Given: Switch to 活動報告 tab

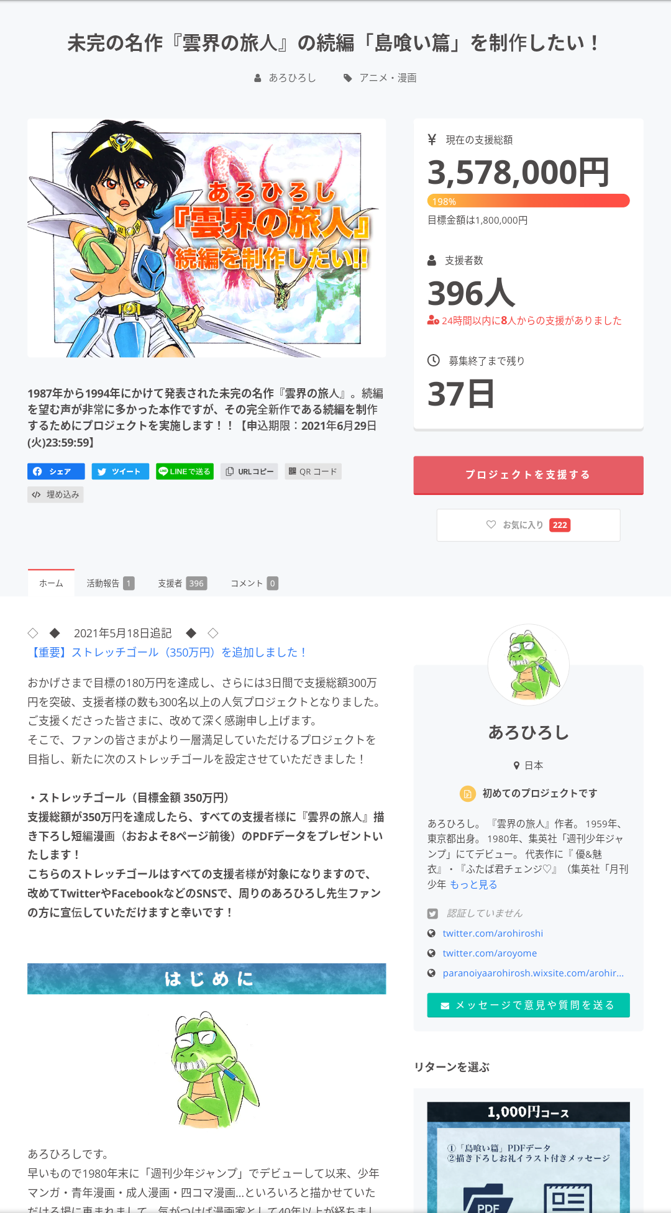Looking at the screenshot, I should 110,583.
